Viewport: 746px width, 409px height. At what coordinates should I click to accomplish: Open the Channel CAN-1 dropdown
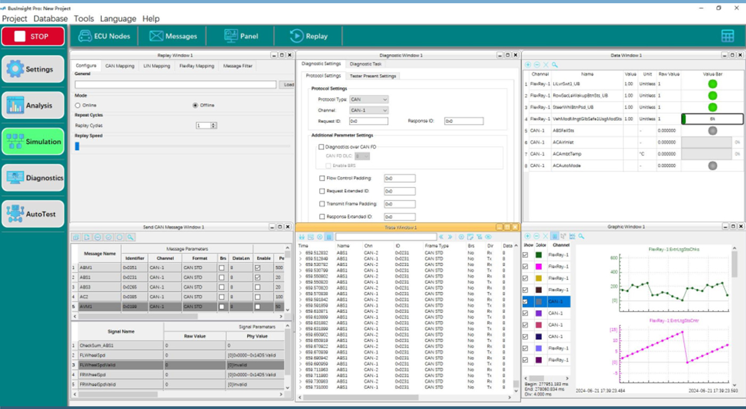[x=369, y=110]
